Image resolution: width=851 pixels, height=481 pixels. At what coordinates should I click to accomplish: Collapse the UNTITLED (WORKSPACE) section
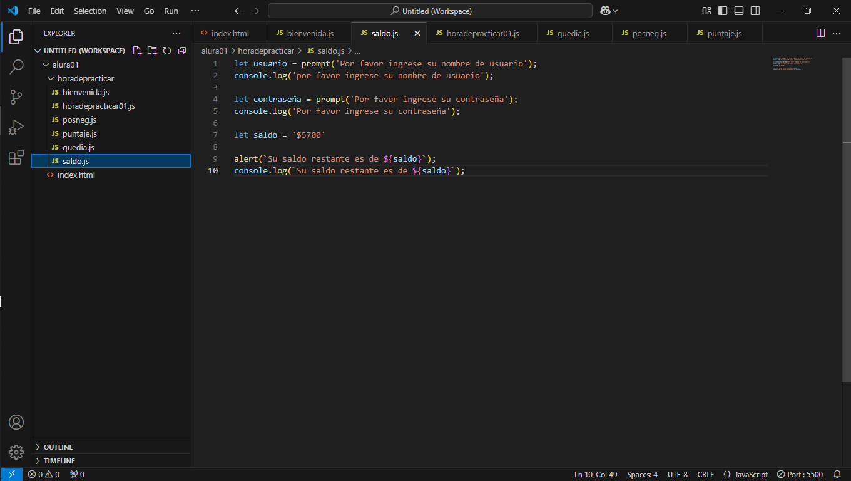click(84, 51)
